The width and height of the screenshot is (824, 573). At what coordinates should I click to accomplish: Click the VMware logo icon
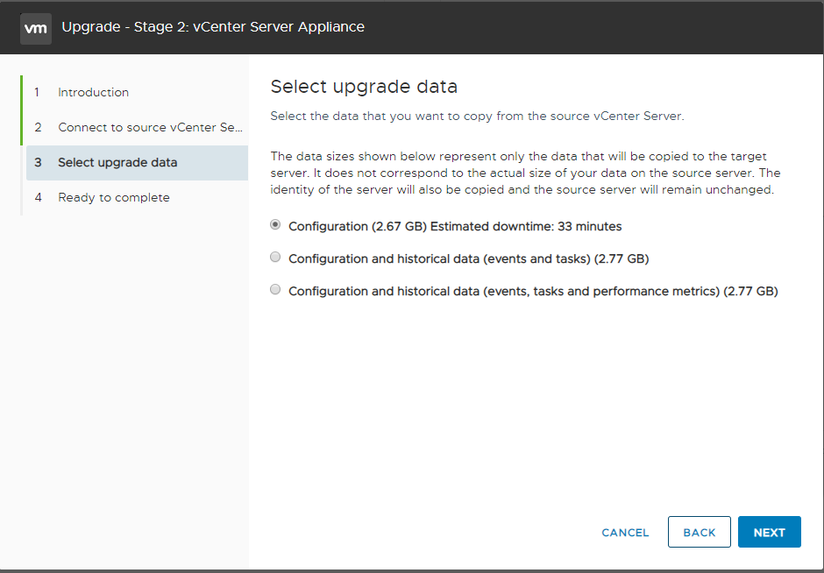pos(35,27)
